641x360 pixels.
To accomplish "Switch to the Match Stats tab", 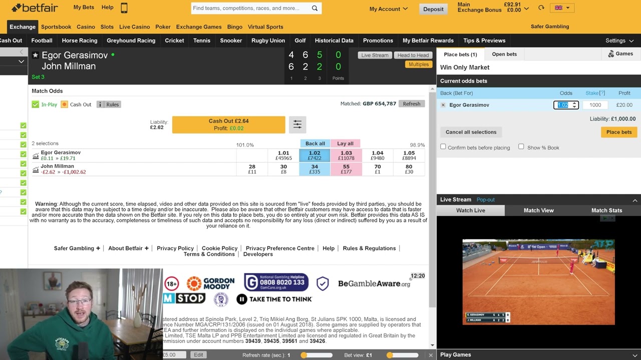I will pyautogui.click(x=607, y=210).
